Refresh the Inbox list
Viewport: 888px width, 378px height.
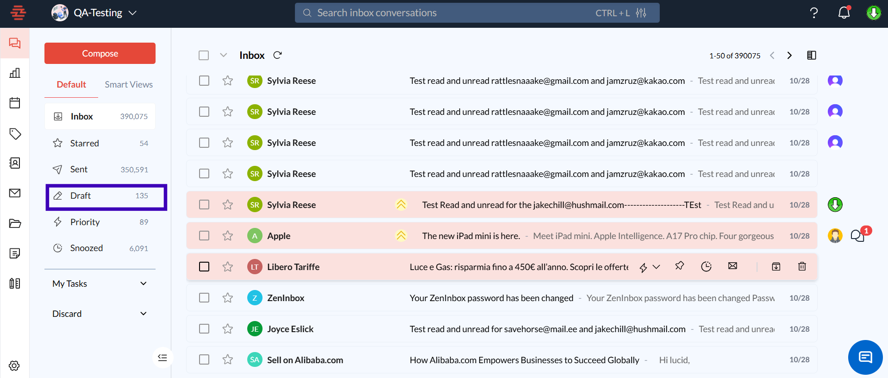(277, 55)
